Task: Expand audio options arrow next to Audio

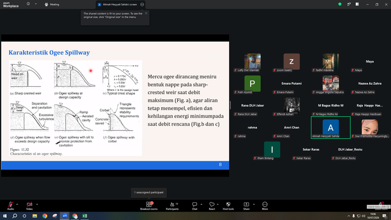Action: click(17, 204)
